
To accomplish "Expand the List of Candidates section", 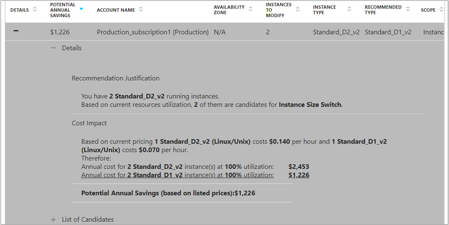I will [x=53, y=220].
